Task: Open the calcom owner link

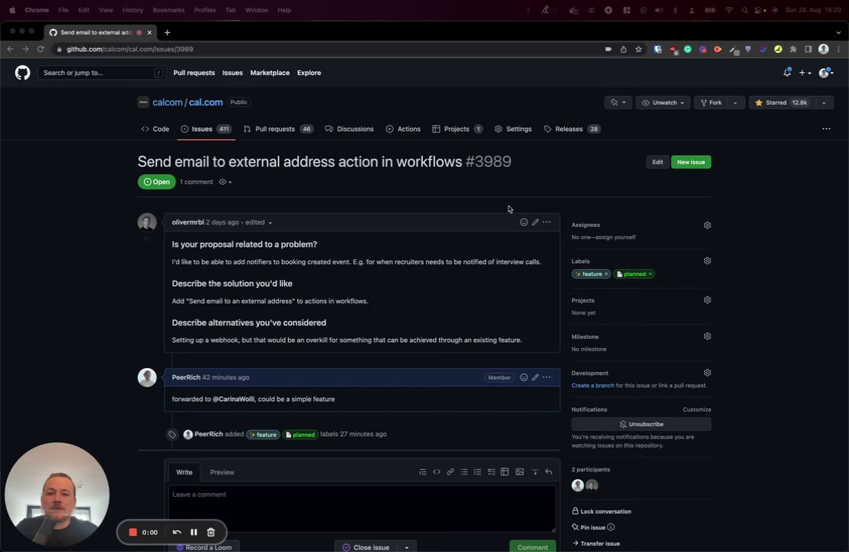Action: tap(167, 103)
